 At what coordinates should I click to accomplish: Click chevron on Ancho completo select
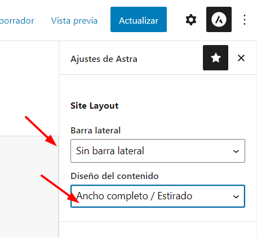tap(236, 196)
